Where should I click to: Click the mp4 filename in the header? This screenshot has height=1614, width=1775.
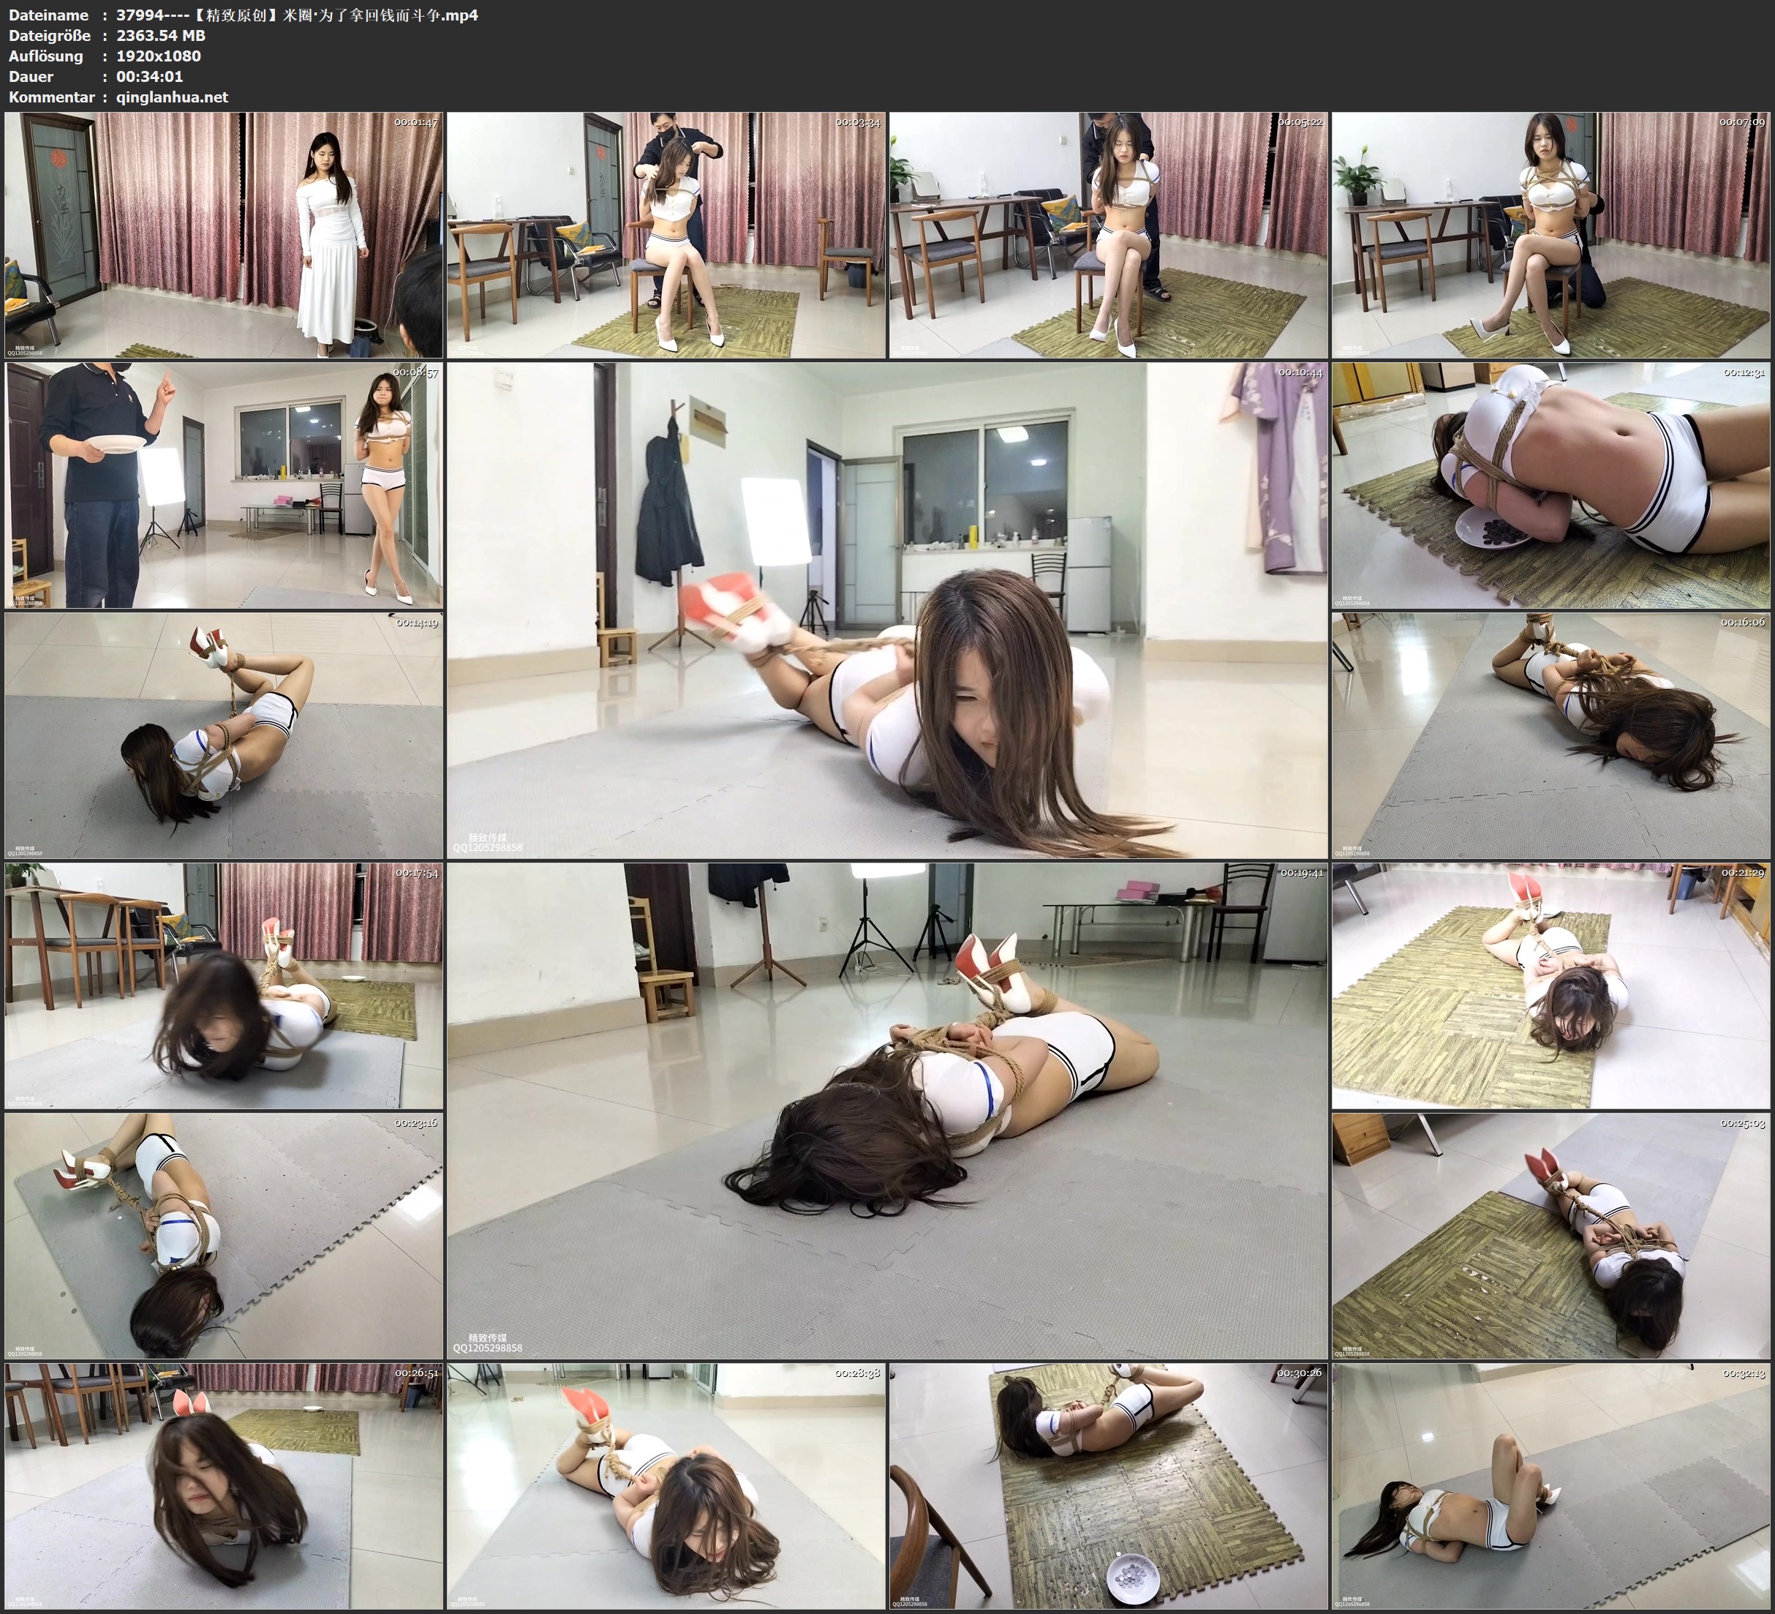[297, 15]
